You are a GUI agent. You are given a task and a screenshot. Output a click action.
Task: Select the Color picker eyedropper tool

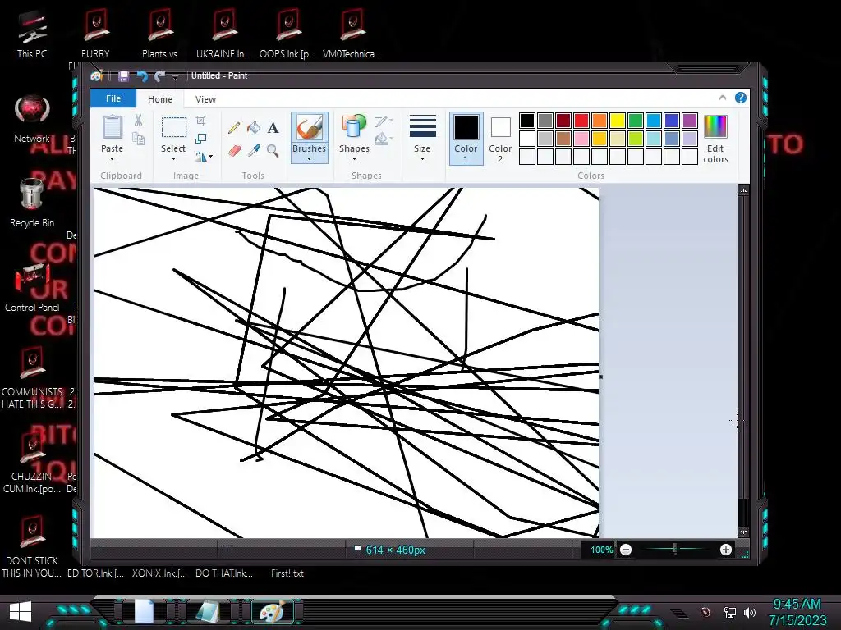click(x=254, y=151)
